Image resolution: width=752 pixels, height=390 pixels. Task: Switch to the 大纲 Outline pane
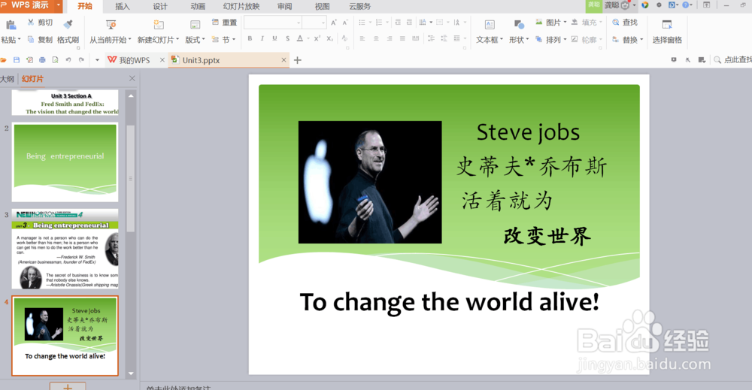(8, 79)
